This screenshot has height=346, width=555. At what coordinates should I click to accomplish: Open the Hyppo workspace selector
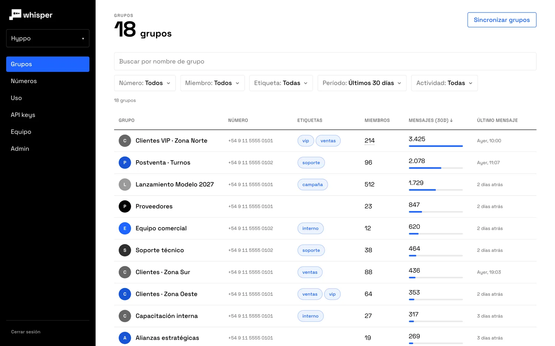(48, 38)
